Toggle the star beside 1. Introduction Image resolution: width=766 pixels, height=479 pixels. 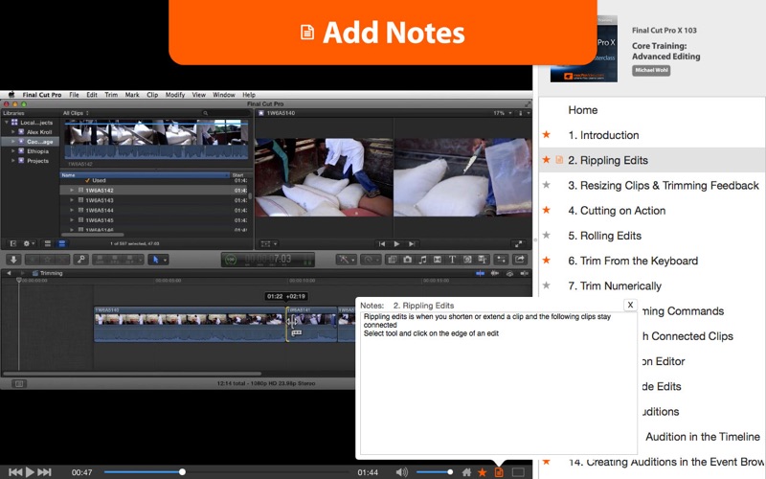[x=546, y=134]
